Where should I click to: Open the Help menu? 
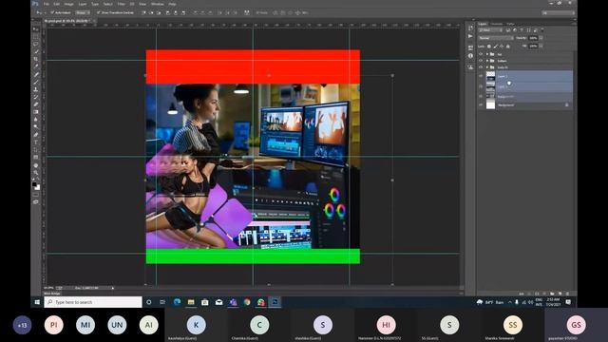click(172, 4)
